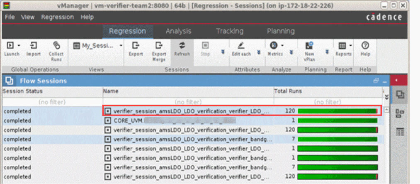
Task: Expand more Attributes tools beside Edit each
Action: tap(259, 52)
